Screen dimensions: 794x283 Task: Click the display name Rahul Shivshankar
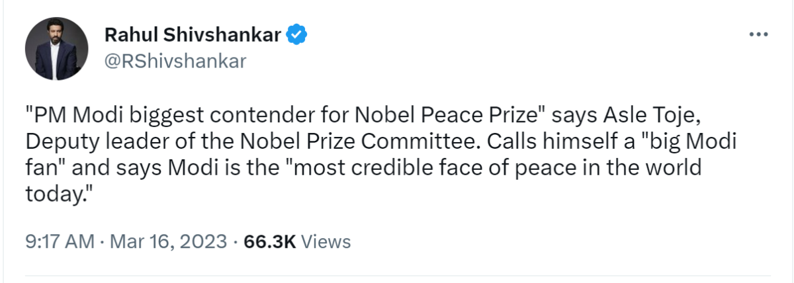point(192,34)
